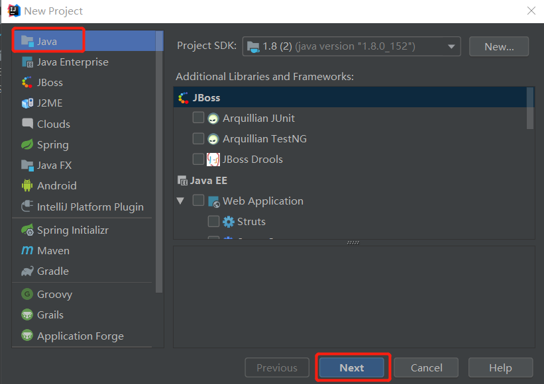Click the Groovy icon in the list
Screen dimensions: 544x384
(x=27, y=294)
